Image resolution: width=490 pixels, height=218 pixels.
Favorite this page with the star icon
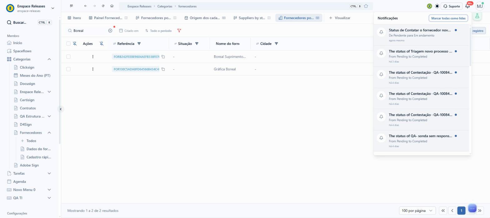[366, 6]
